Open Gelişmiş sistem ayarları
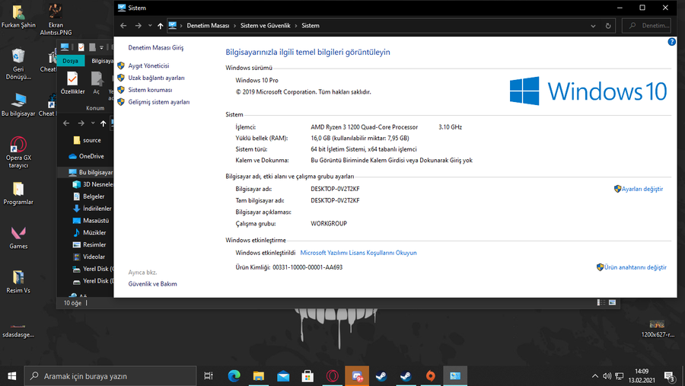The image size is (685, 386). click(x=158, y=102)
